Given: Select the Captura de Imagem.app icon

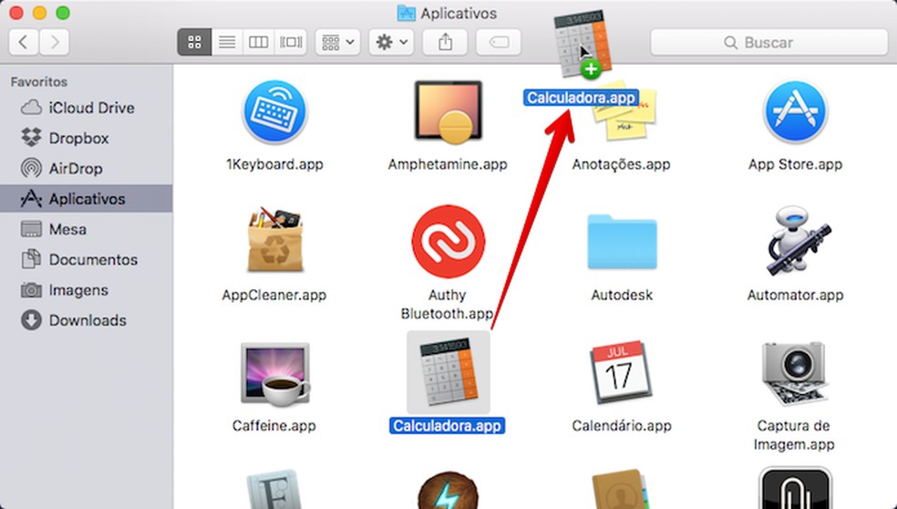Looking at the screenshot, I should [x=795, y=375].
